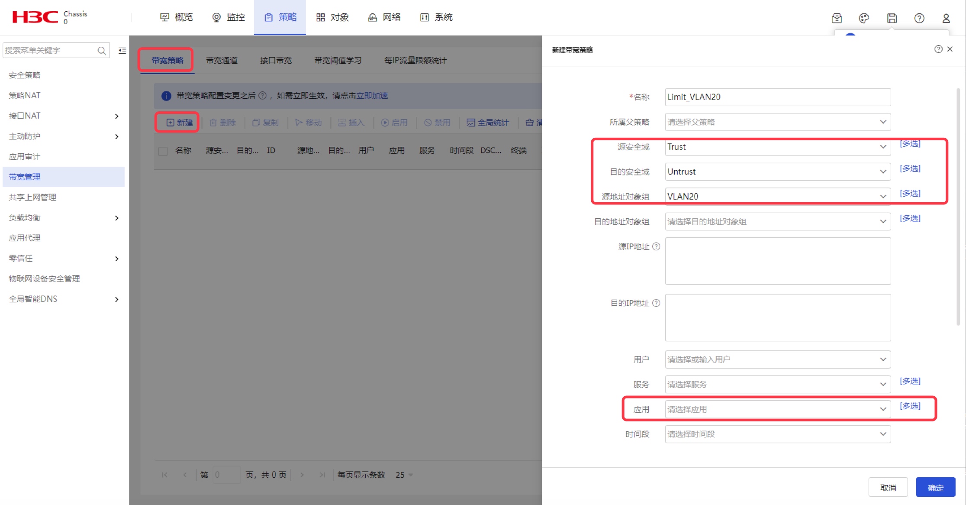
Task: Open the 时间段 dropdown
Action: pos(778,434)
